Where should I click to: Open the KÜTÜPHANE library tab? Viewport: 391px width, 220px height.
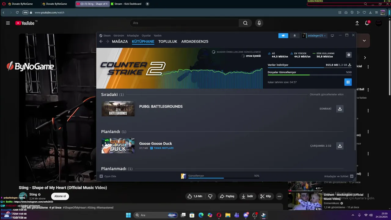click(143, 42)
